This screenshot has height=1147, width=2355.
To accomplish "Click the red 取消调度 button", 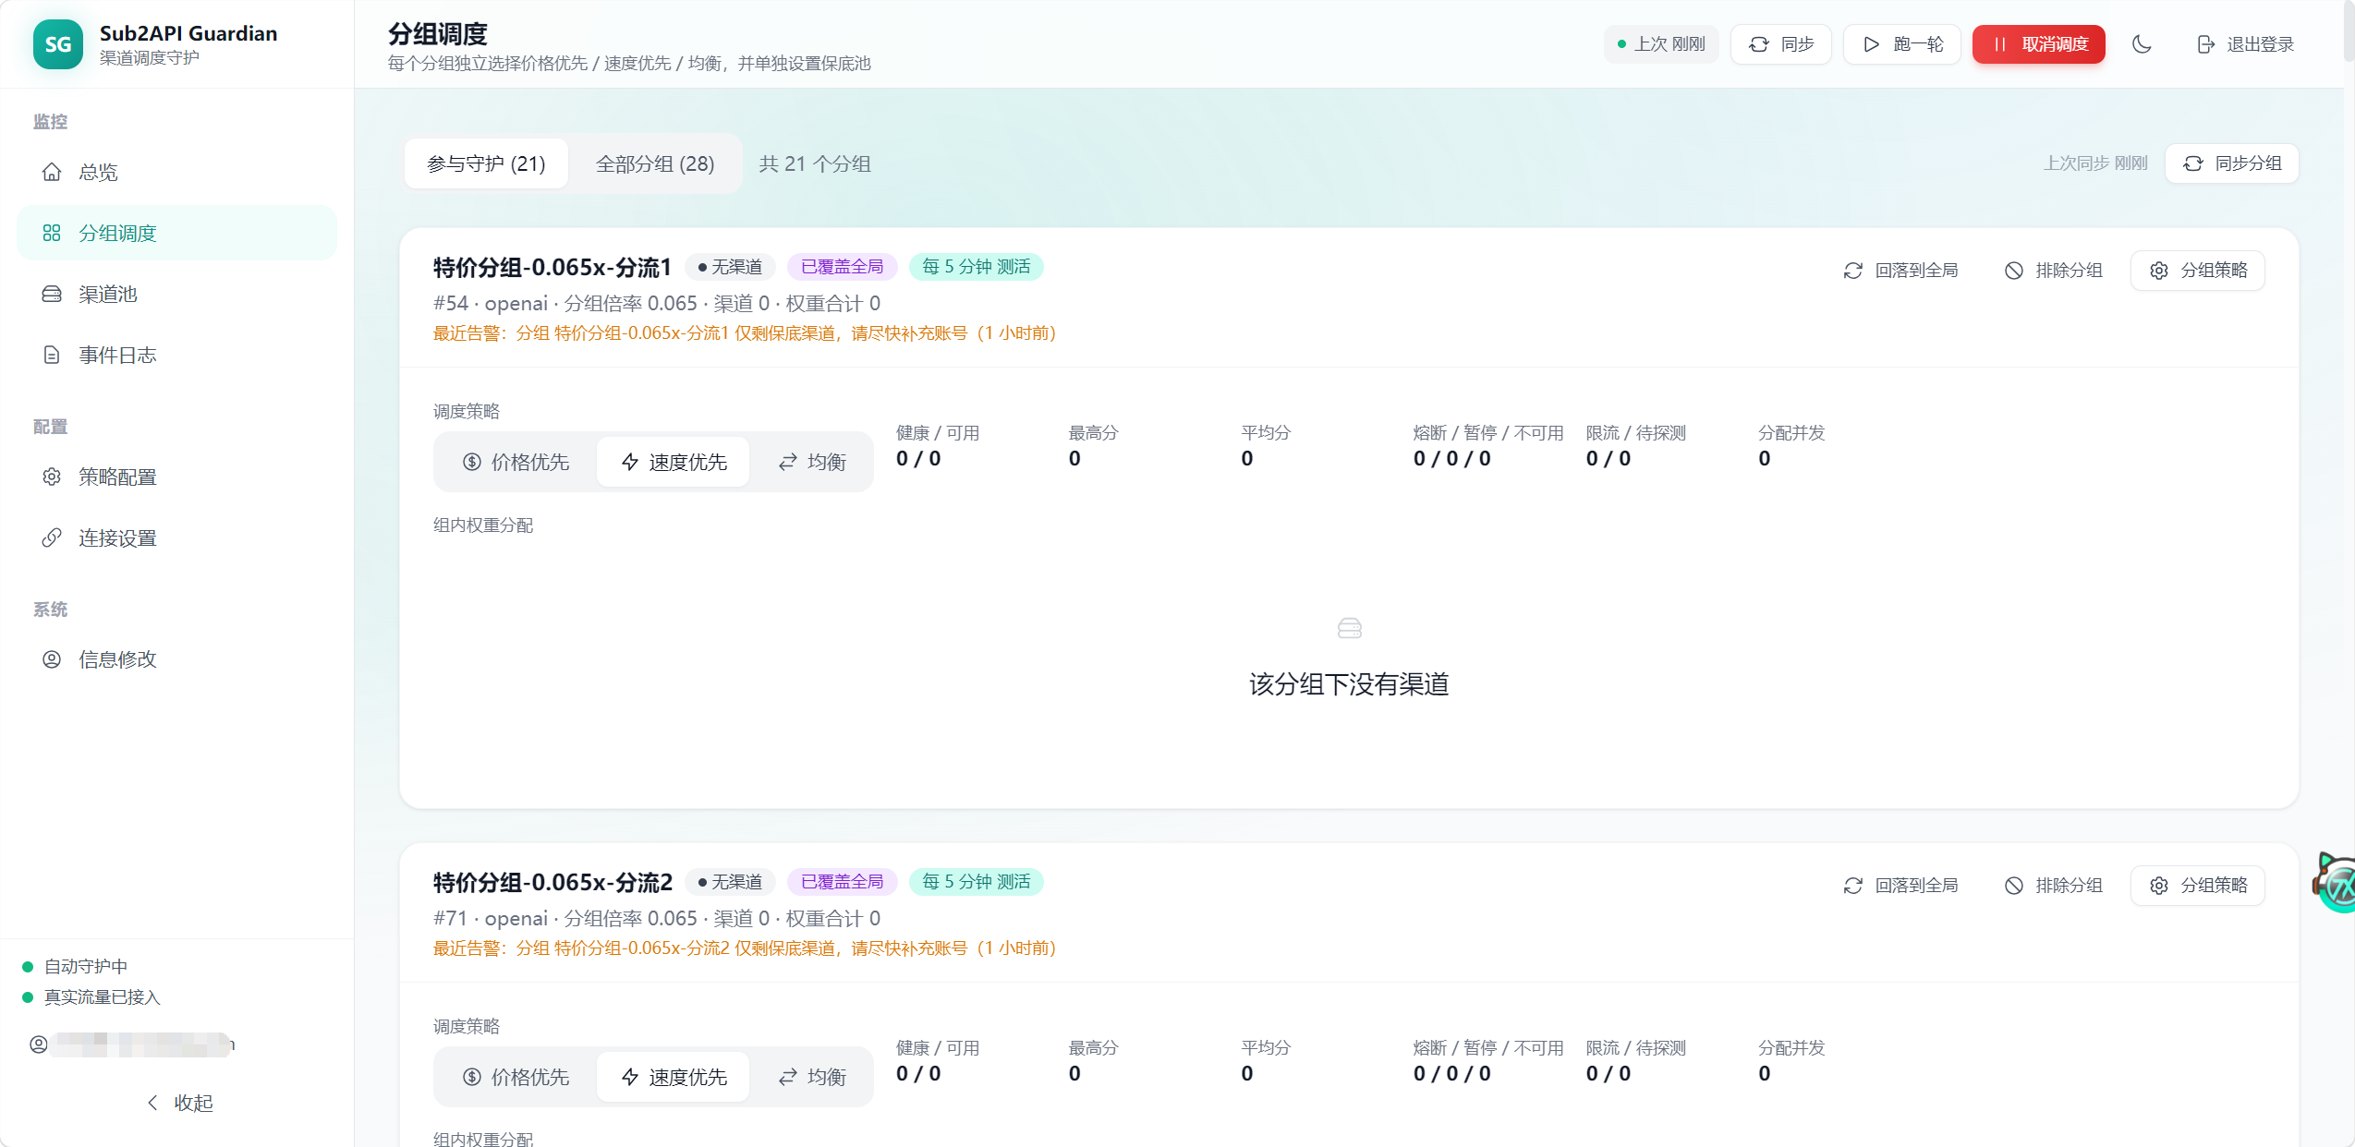I will coord(2038,44).
